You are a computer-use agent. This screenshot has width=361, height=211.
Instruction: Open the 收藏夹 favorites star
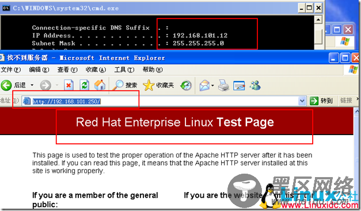(x=158, y=85)
